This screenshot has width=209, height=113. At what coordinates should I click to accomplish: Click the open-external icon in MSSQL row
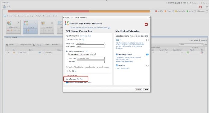[x=43, y=52]
